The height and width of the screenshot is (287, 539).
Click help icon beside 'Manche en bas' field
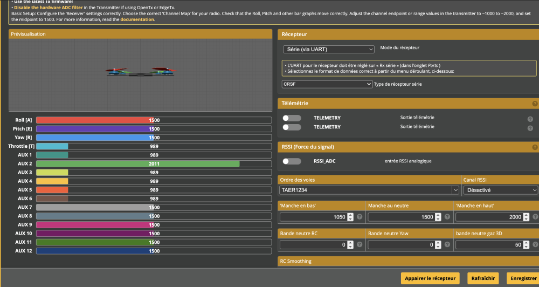pyautogui.click(x=360, y=217)
